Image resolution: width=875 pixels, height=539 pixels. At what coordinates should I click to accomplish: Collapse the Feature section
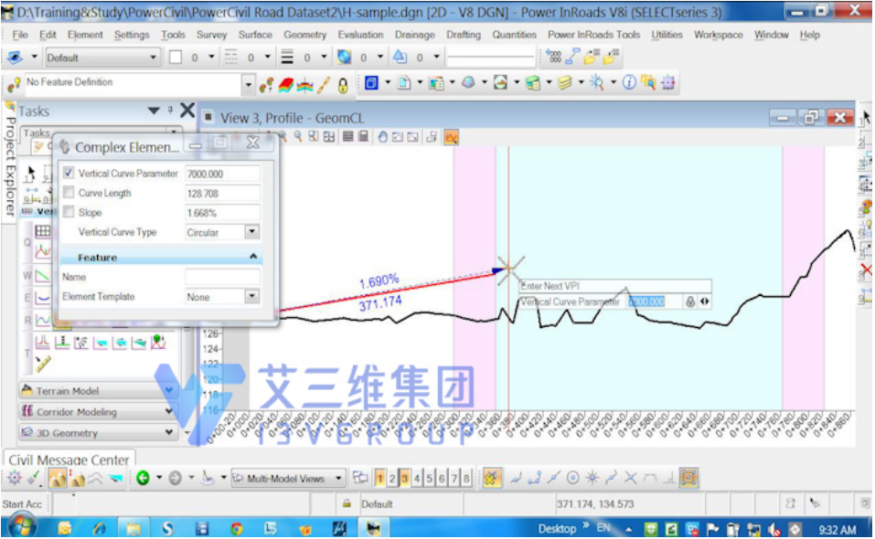point(253,257)
